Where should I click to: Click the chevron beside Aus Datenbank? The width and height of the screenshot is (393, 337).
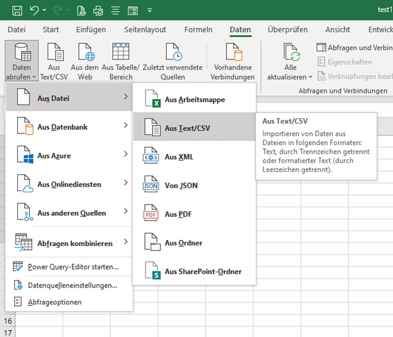point(126,126)
